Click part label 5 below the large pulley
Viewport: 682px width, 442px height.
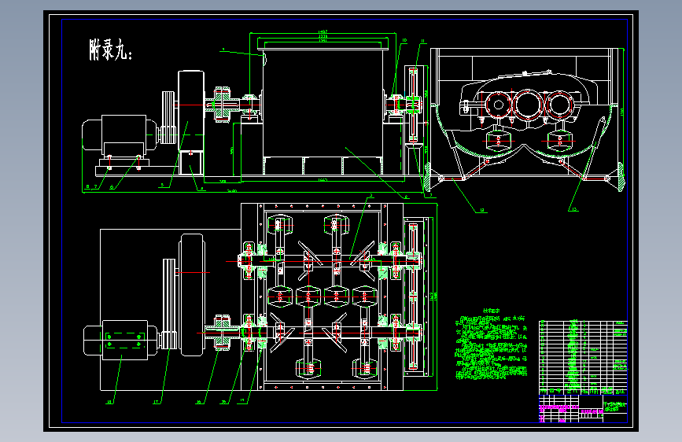click(162, 185)
